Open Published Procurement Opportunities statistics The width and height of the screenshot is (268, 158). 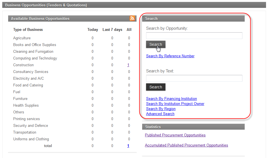click(x=175, y=135)
